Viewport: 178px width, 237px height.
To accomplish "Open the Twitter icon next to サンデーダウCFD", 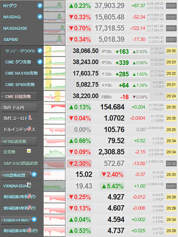I will (x=40, y=51).
